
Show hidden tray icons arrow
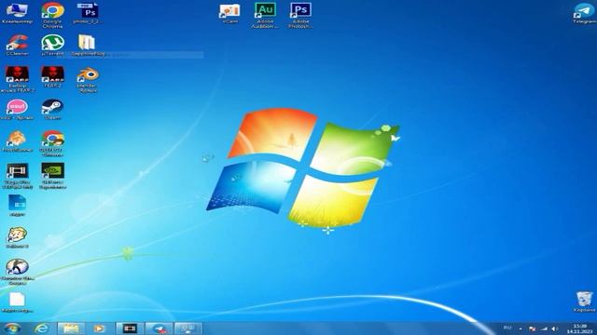coord(521,328)
